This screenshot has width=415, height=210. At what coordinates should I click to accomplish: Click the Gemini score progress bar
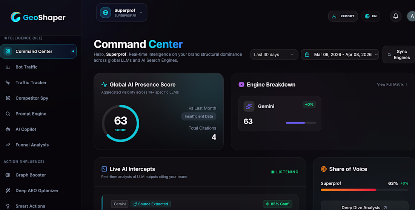click(x=301, y=123)
